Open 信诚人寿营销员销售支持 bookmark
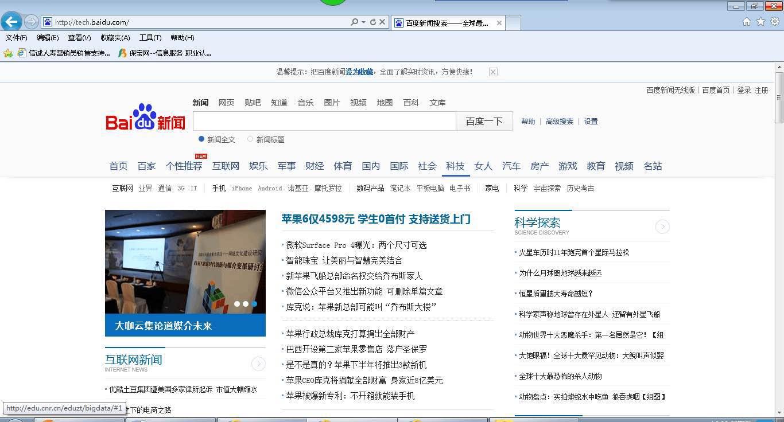This screenshot has width=784, height=422. [64, 53]
